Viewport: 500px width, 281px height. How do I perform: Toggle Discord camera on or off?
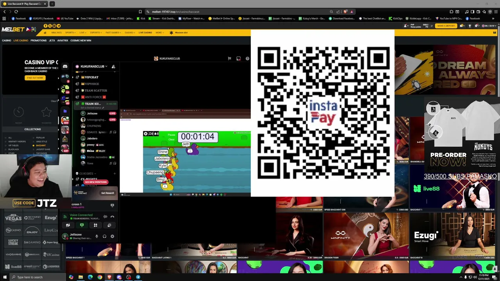pos(68,225)
